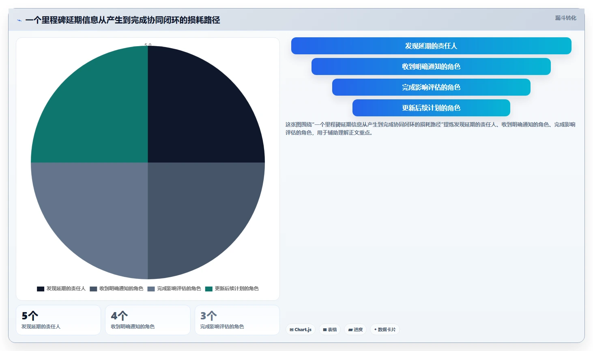Select the 完成影响评估的角色 funnel bar
The height and width of the screenshot is (351, 593).
pos(431,87)
